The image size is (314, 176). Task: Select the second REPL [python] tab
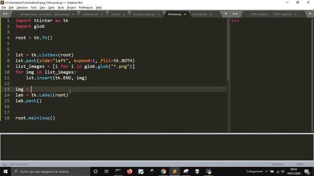[x=283, y=14]
